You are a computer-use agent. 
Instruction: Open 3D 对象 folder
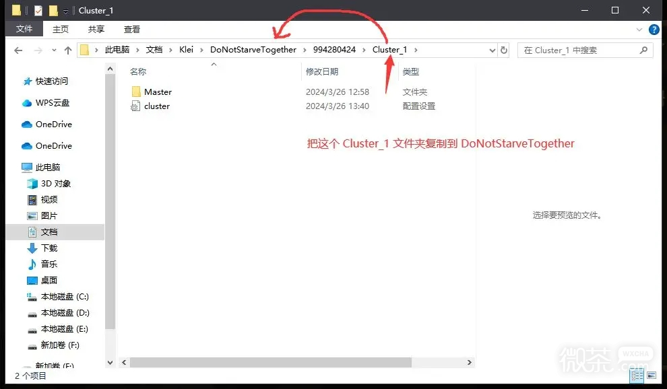click(56, 184)
